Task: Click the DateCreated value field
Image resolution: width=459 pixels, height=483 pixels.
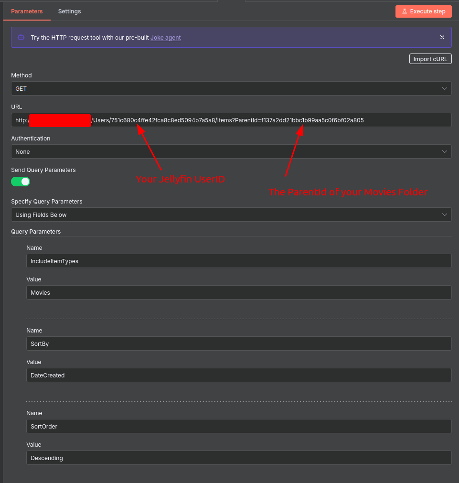Action: point(239,375)
